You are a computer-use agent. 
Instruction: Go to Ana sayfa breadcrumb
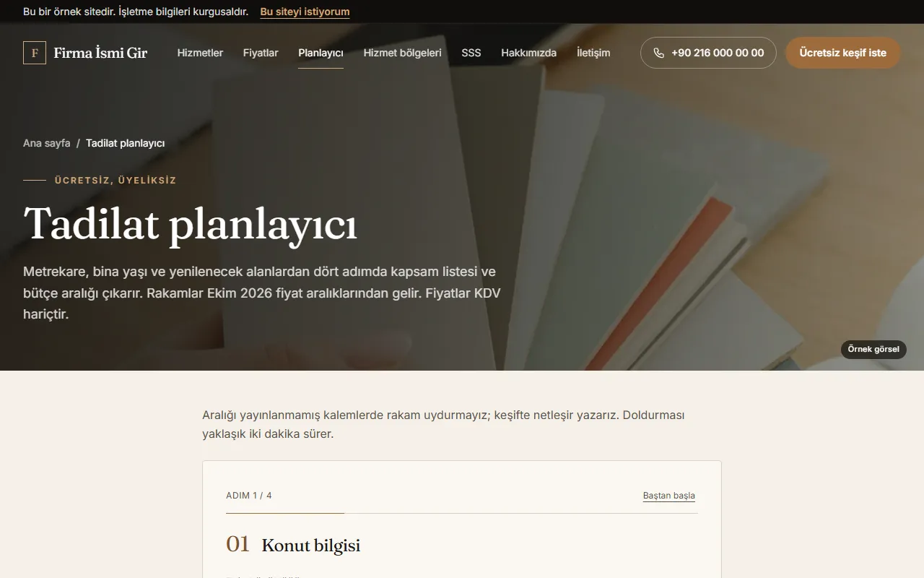pos(46,143)
